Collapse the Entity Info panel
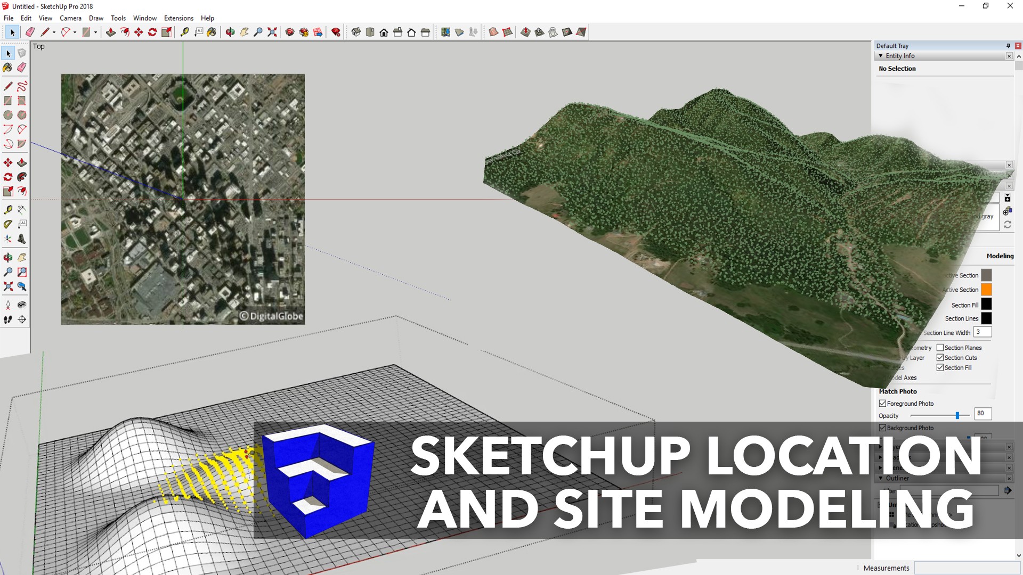 881,56
